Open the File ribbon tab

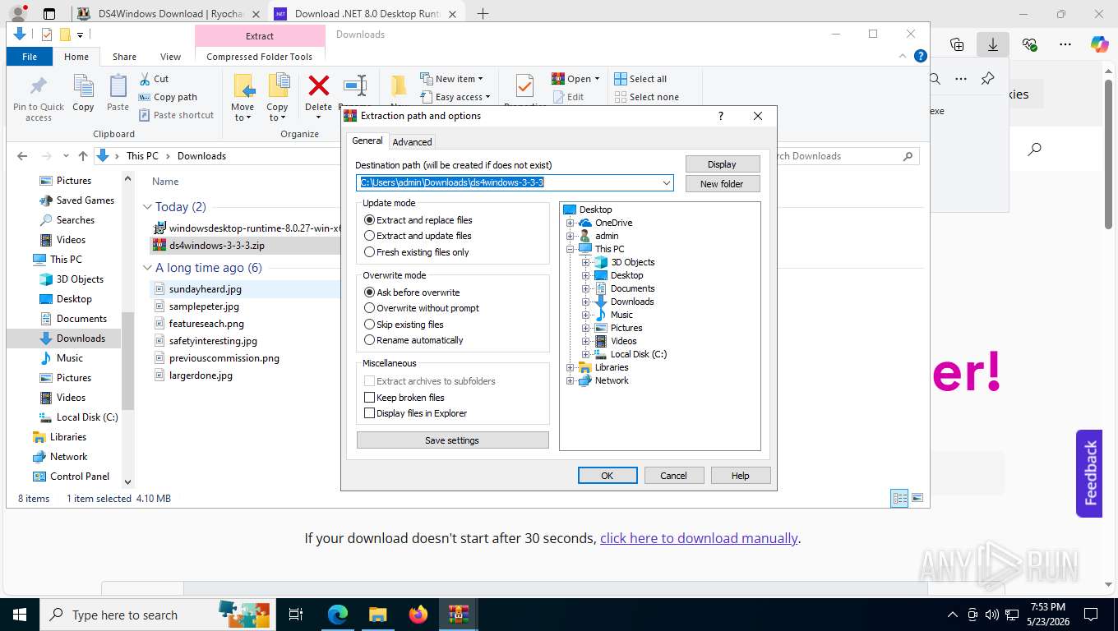click(x=30, y=57)
